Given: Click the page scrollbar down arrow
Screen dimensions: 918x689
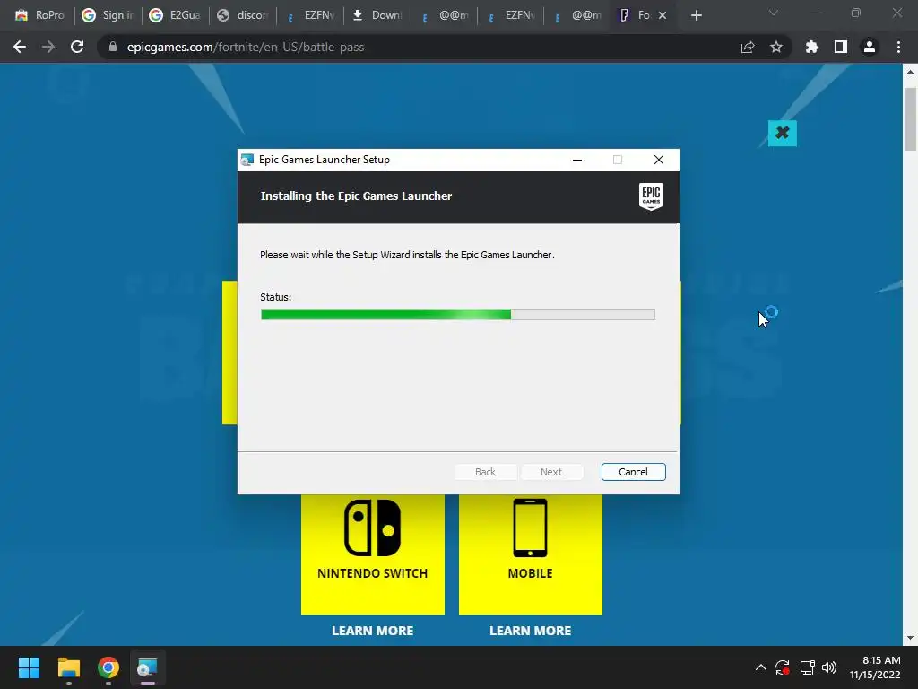Looking at the screenshot, I should pyautogui.click(x=910, y=638).
